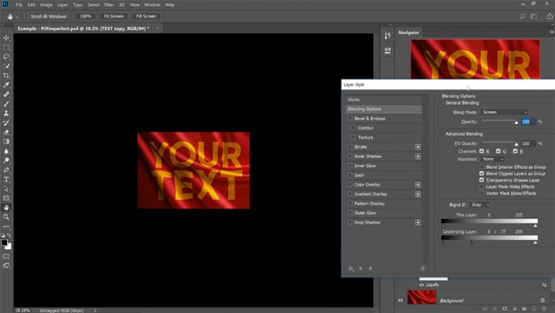
Task: Open the workspace switcher icon
Action: 534,17
